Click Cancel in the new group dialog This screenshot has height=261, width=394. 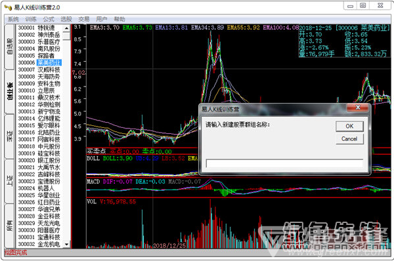point(349,139)
